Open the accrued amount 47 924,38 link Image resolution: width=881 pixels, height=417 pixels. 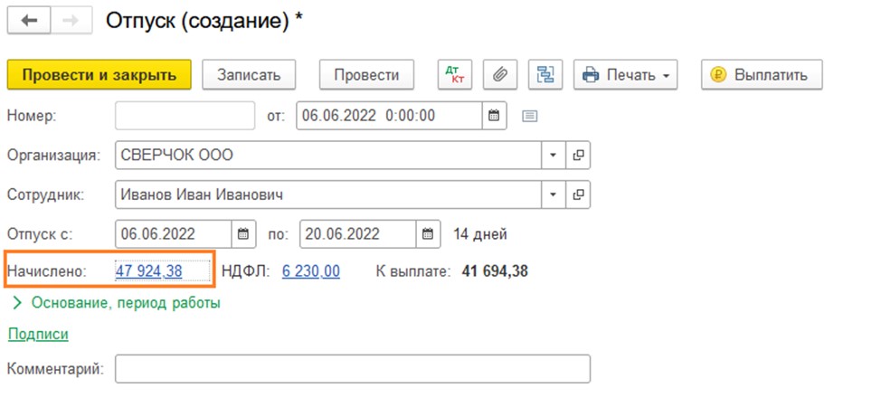[149, 271]
